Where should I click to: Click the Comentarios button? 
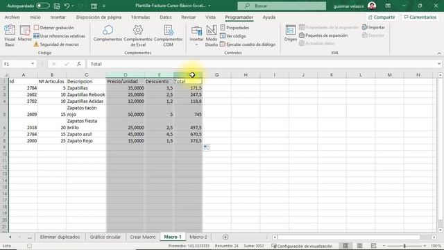coord(420,17)
